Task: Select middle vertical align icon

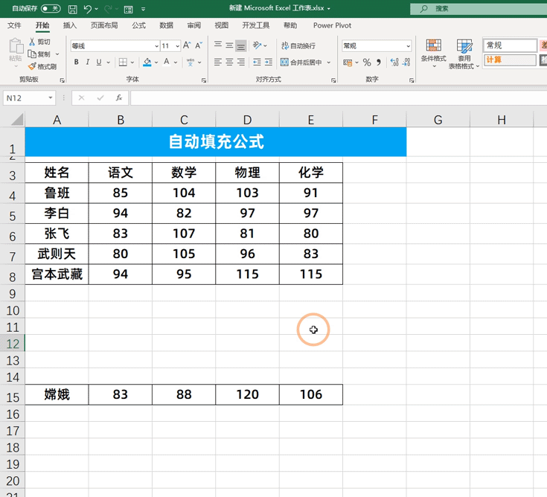Action: tap(229, 45)
